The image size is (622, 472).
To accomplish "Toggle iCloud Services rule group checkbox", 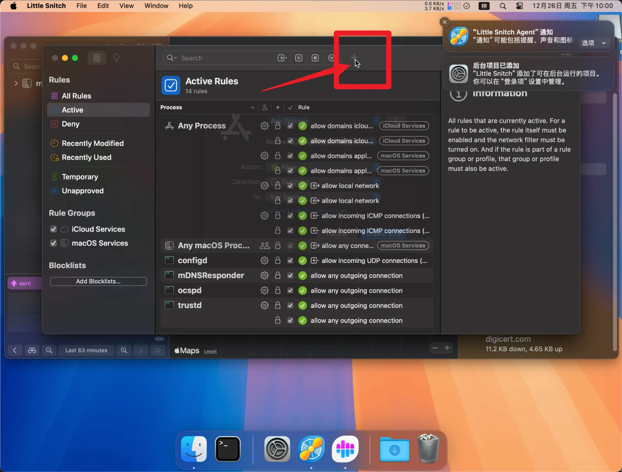I will click(x=53, y=229).
